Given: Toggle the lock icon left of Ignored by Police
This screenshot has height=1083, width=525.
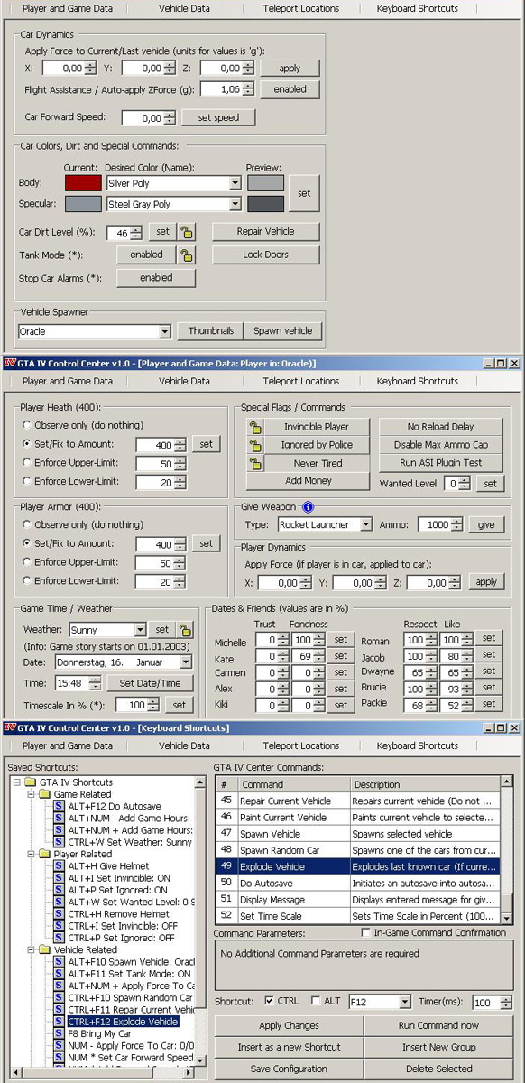Looking at the screenshot, I should (256, 445).
